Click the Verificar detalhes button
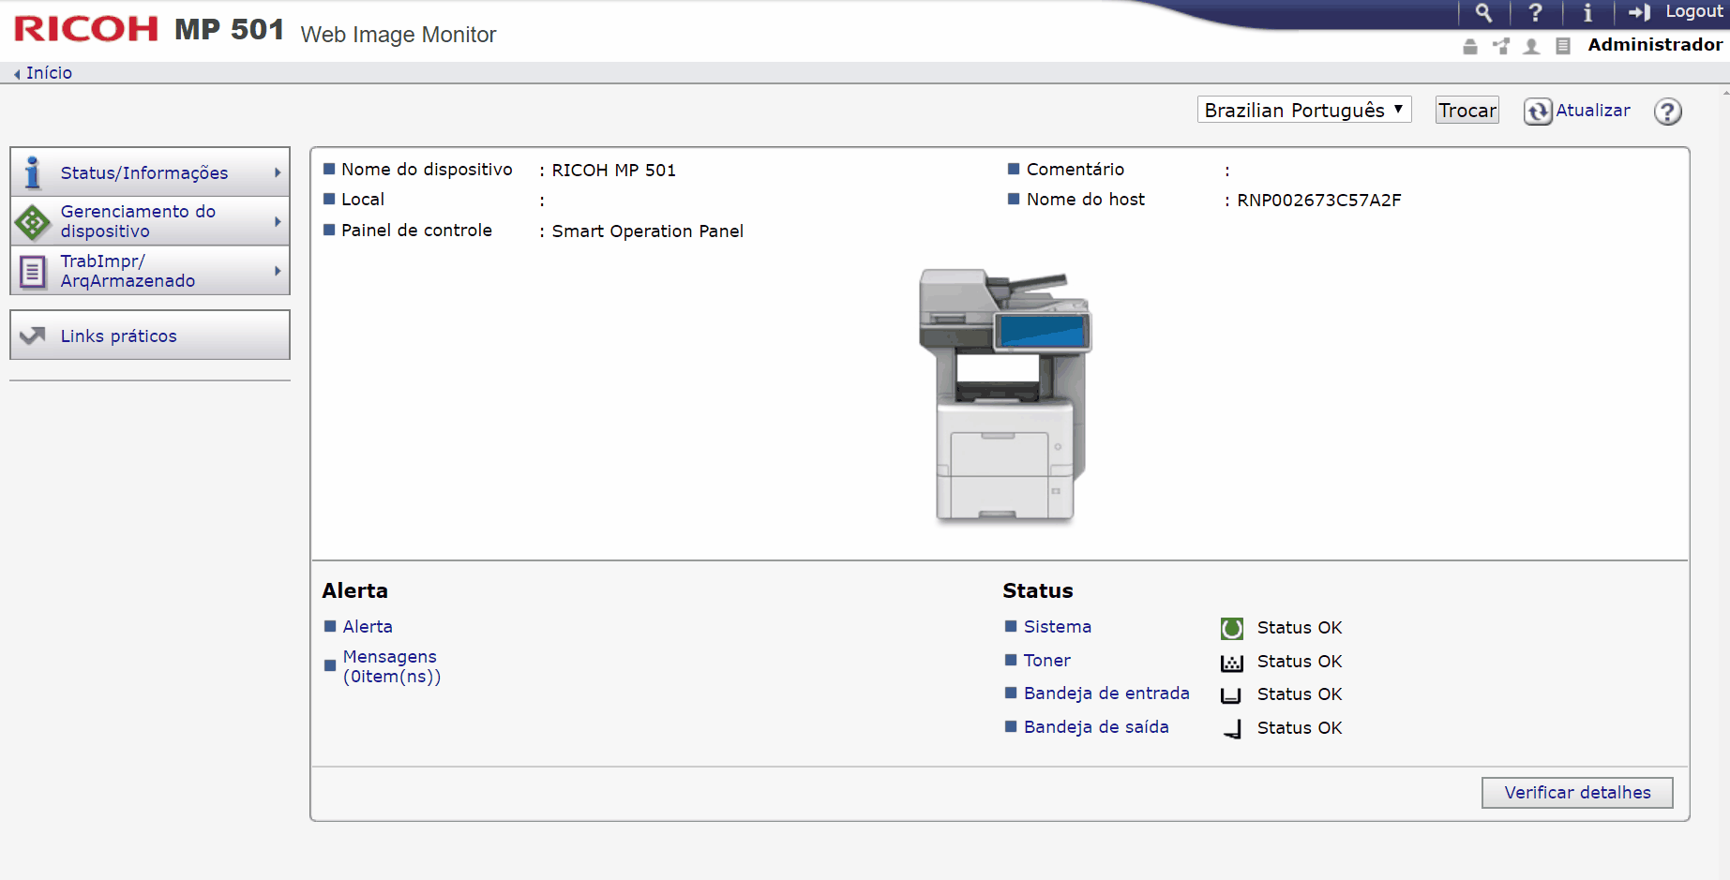 coord(1576,793)
